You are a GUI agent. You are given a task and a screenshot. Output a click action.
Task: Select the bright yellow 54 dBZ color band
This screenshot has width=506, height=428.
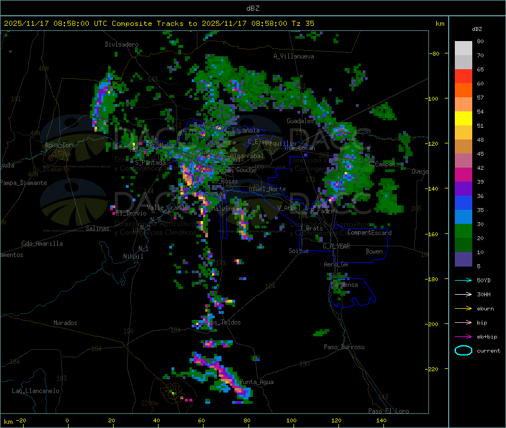coord(463,119)
